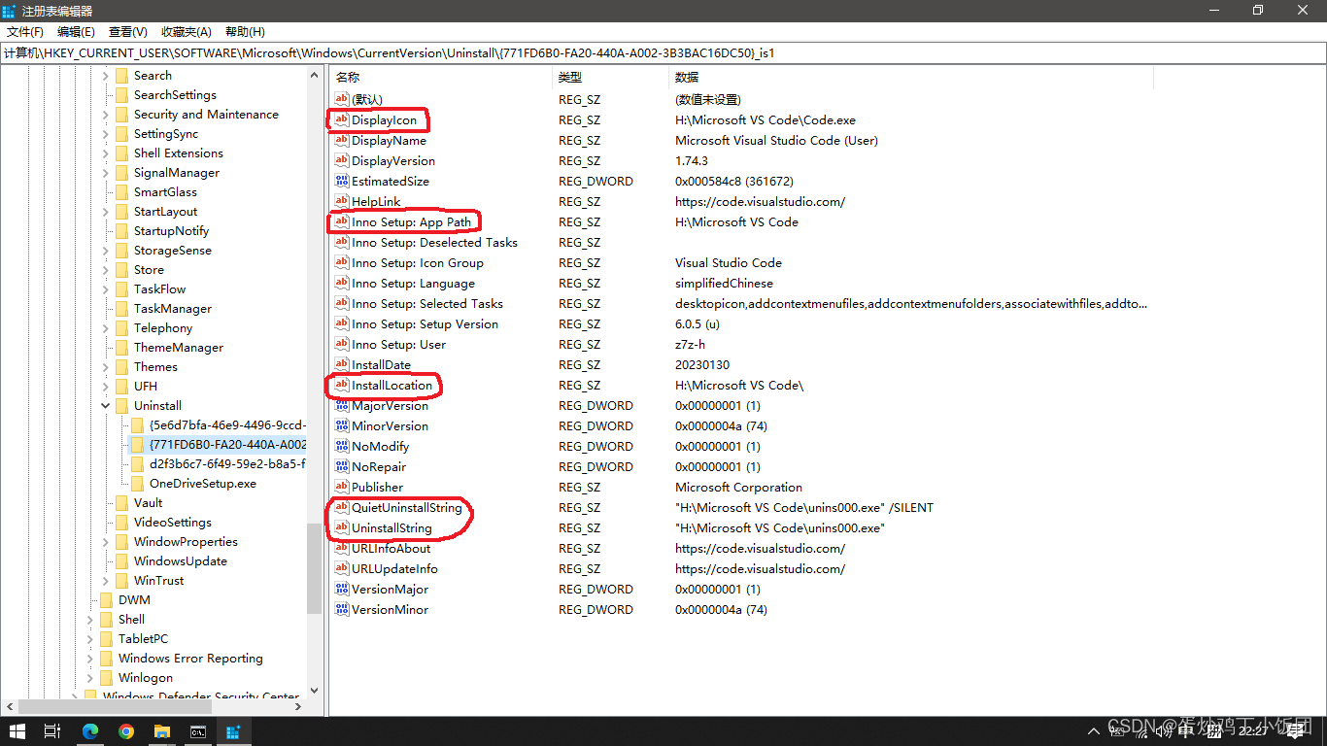Select the OneDriveSetup.exe key
The width and height of the screenshot is (1327, 746).
coord(203,483)
